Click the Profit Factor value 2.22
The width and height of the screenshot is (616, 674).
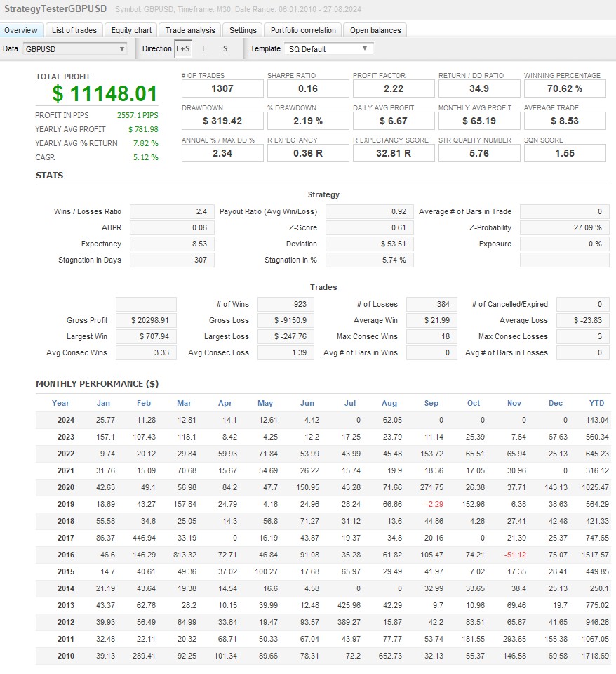click(x=394, y=89)
